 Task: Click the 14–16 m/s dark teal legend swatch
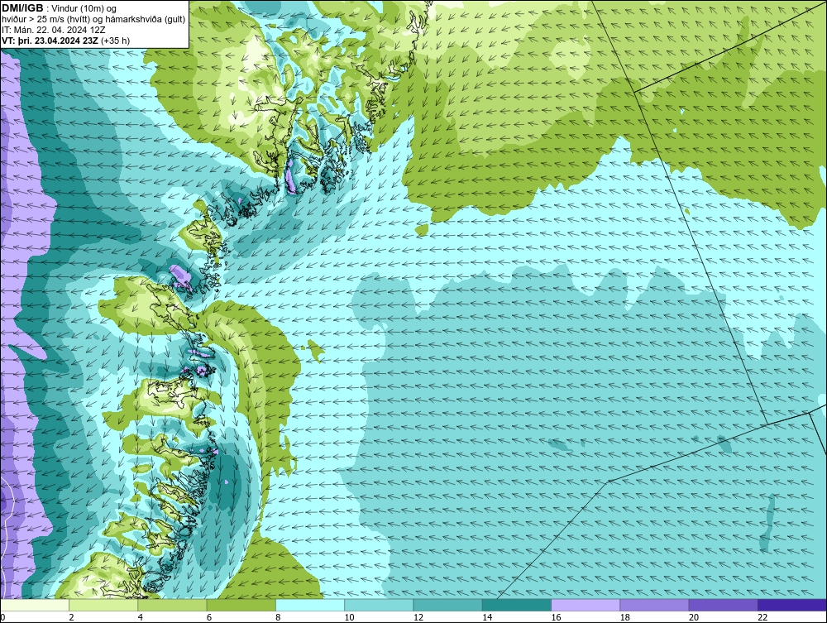coord(517,606)
